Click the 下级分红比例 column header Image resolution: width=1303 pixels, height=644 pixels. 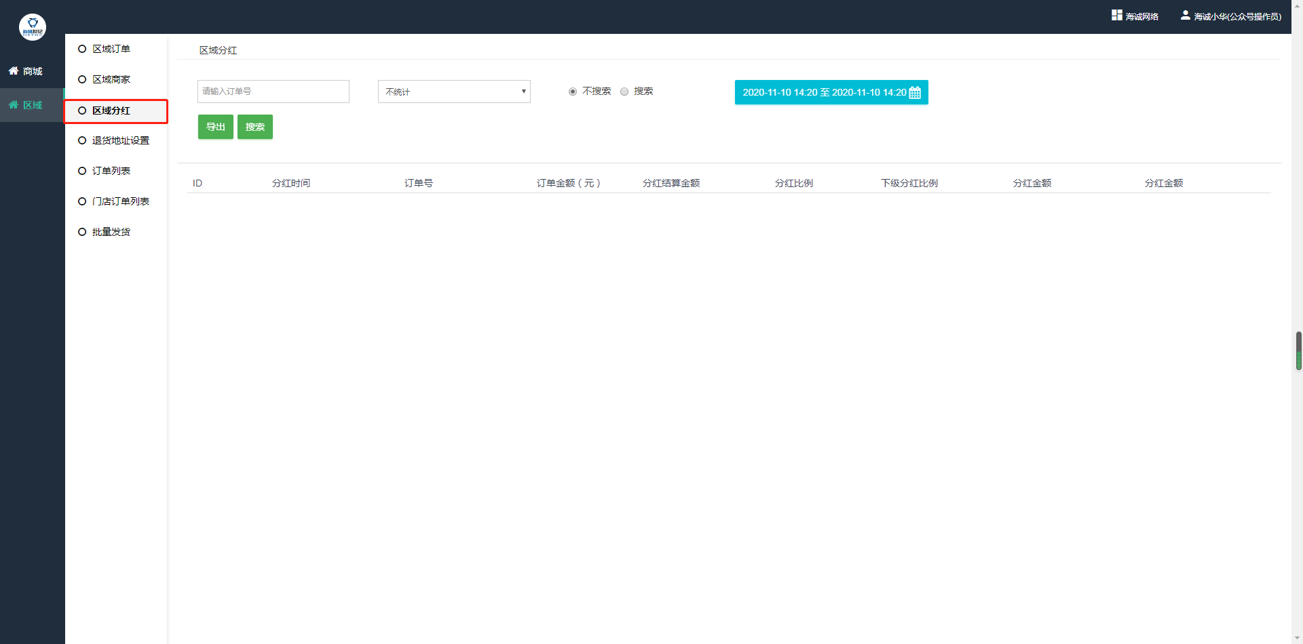[x=909, y=183]
